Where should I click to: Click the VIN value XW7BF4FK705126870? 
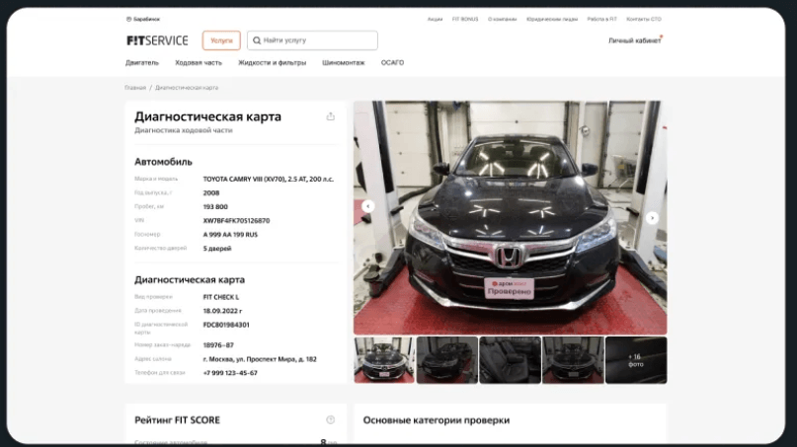pyautogui.click(x=236, y=221)
